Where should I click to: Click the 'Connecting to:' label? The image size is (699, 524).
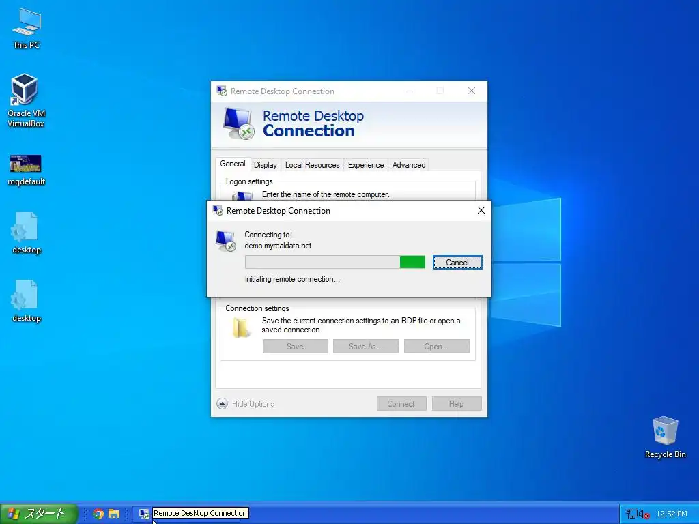268,235
